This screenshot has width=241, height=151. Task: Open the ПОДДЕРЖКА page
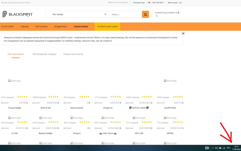pos(61,27)
